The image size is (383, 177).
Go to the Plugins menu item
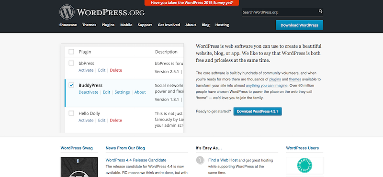[x=108, y=25]
